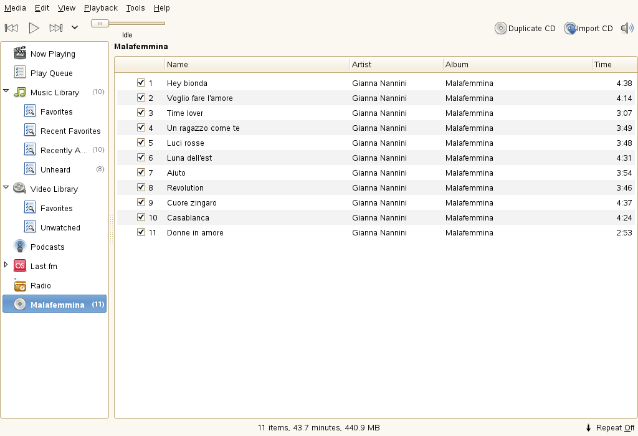Uncheck track 1 Hey bionda
The image size is (638, 436).
click(141, 82)
